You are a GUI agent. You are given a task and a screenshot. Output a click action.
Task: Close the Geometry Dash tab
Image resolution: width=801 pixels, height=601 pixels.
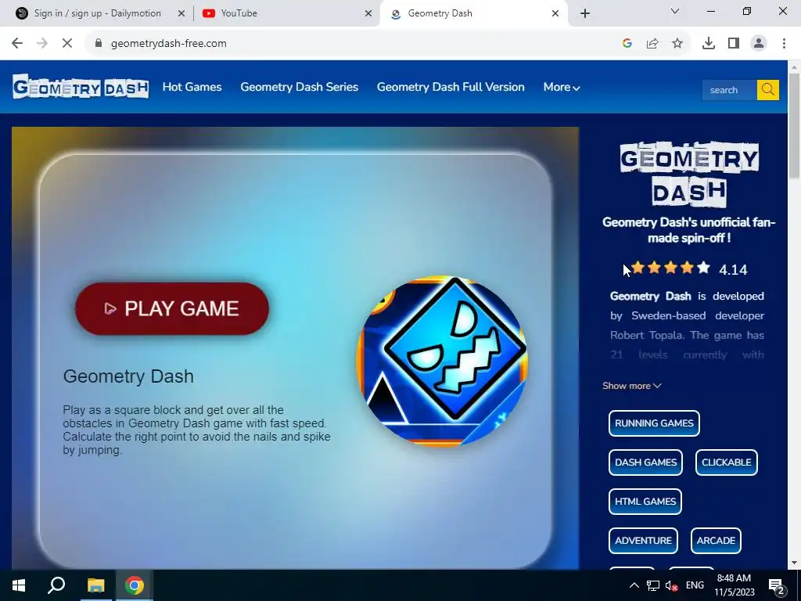(555, 14)
